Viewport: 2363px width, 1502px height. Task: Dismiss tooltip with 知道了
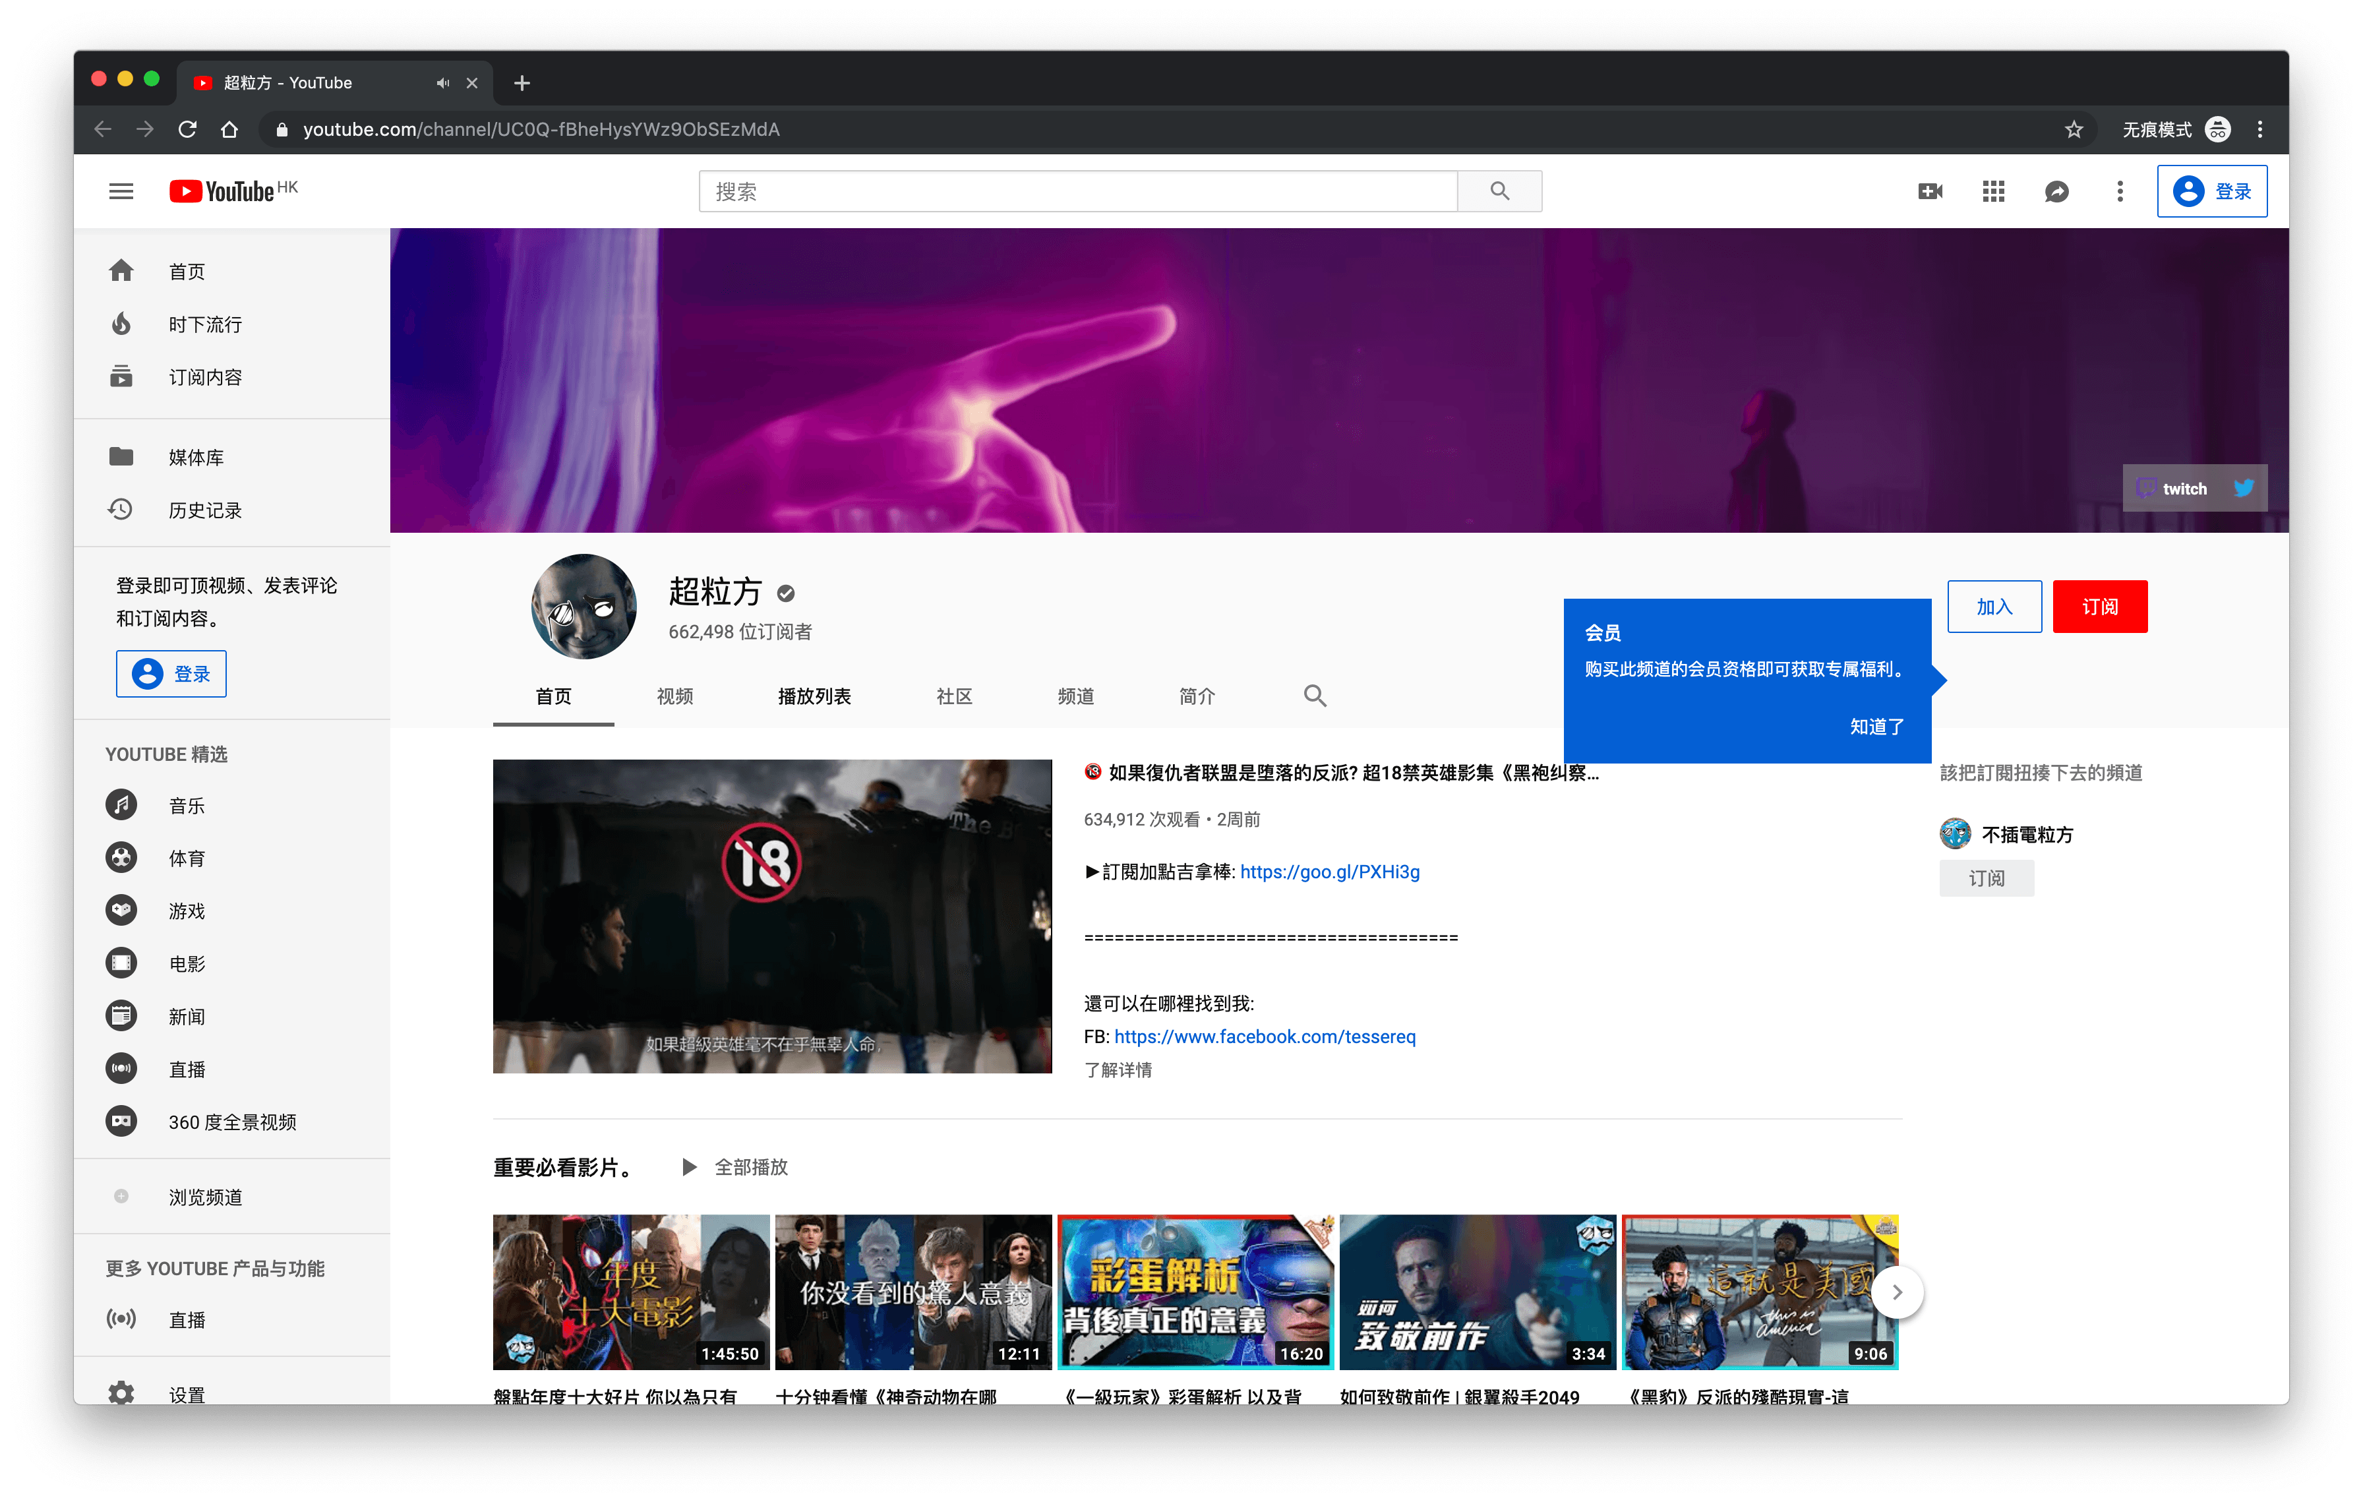pos(1876,726)
